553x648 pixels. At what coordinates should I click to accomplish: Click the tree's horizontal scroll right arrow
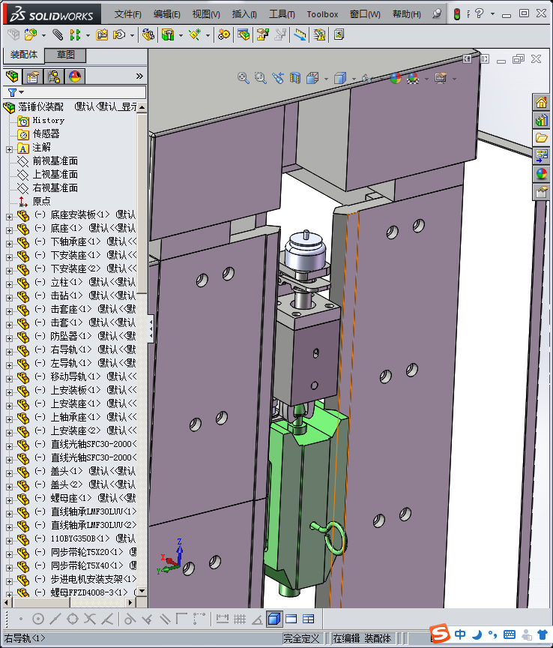click(130, 602)
